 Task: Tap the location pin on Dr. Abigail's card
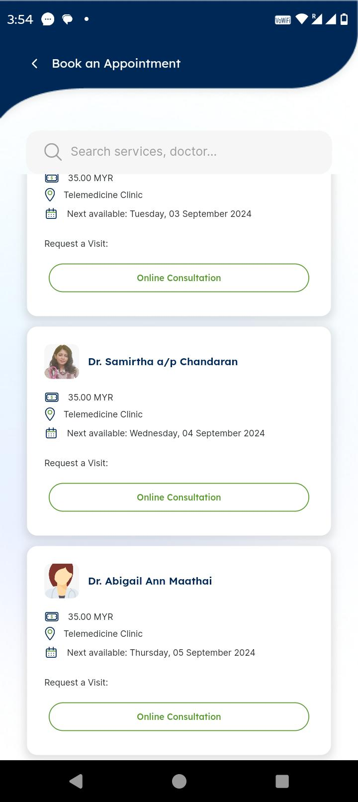tap(50, 633)
